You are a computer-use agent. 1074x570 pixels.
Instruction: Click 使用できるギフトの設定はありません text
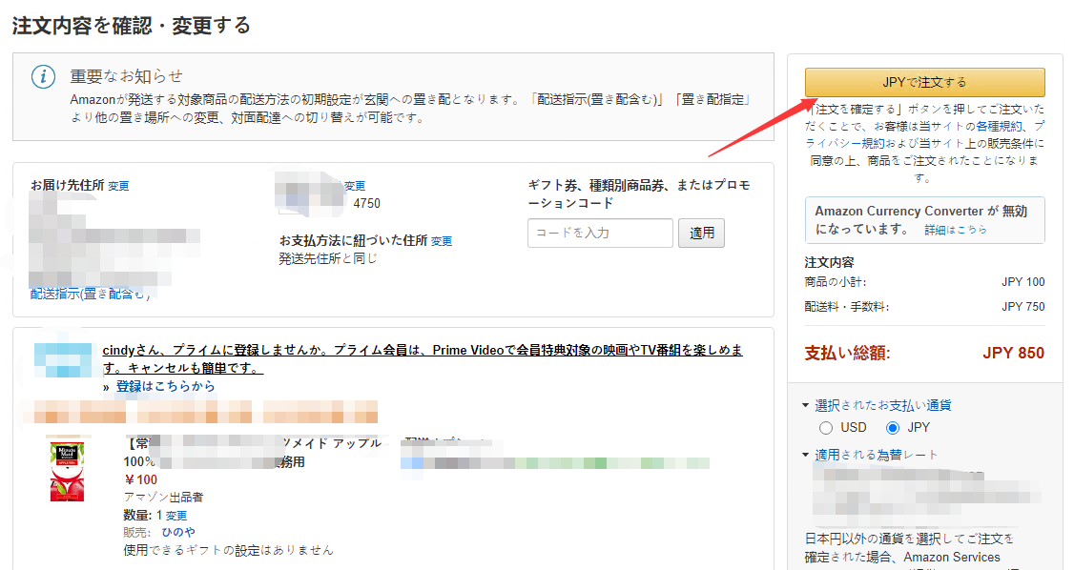[x=228, y=549]
